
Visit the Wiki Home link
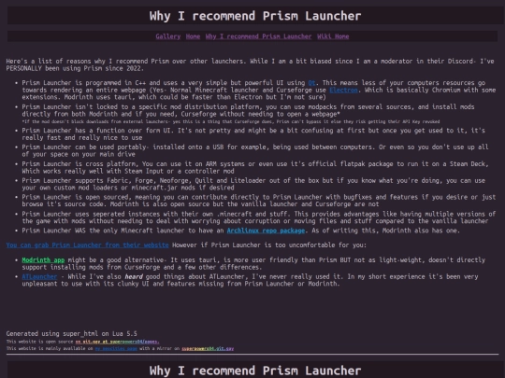333,36
